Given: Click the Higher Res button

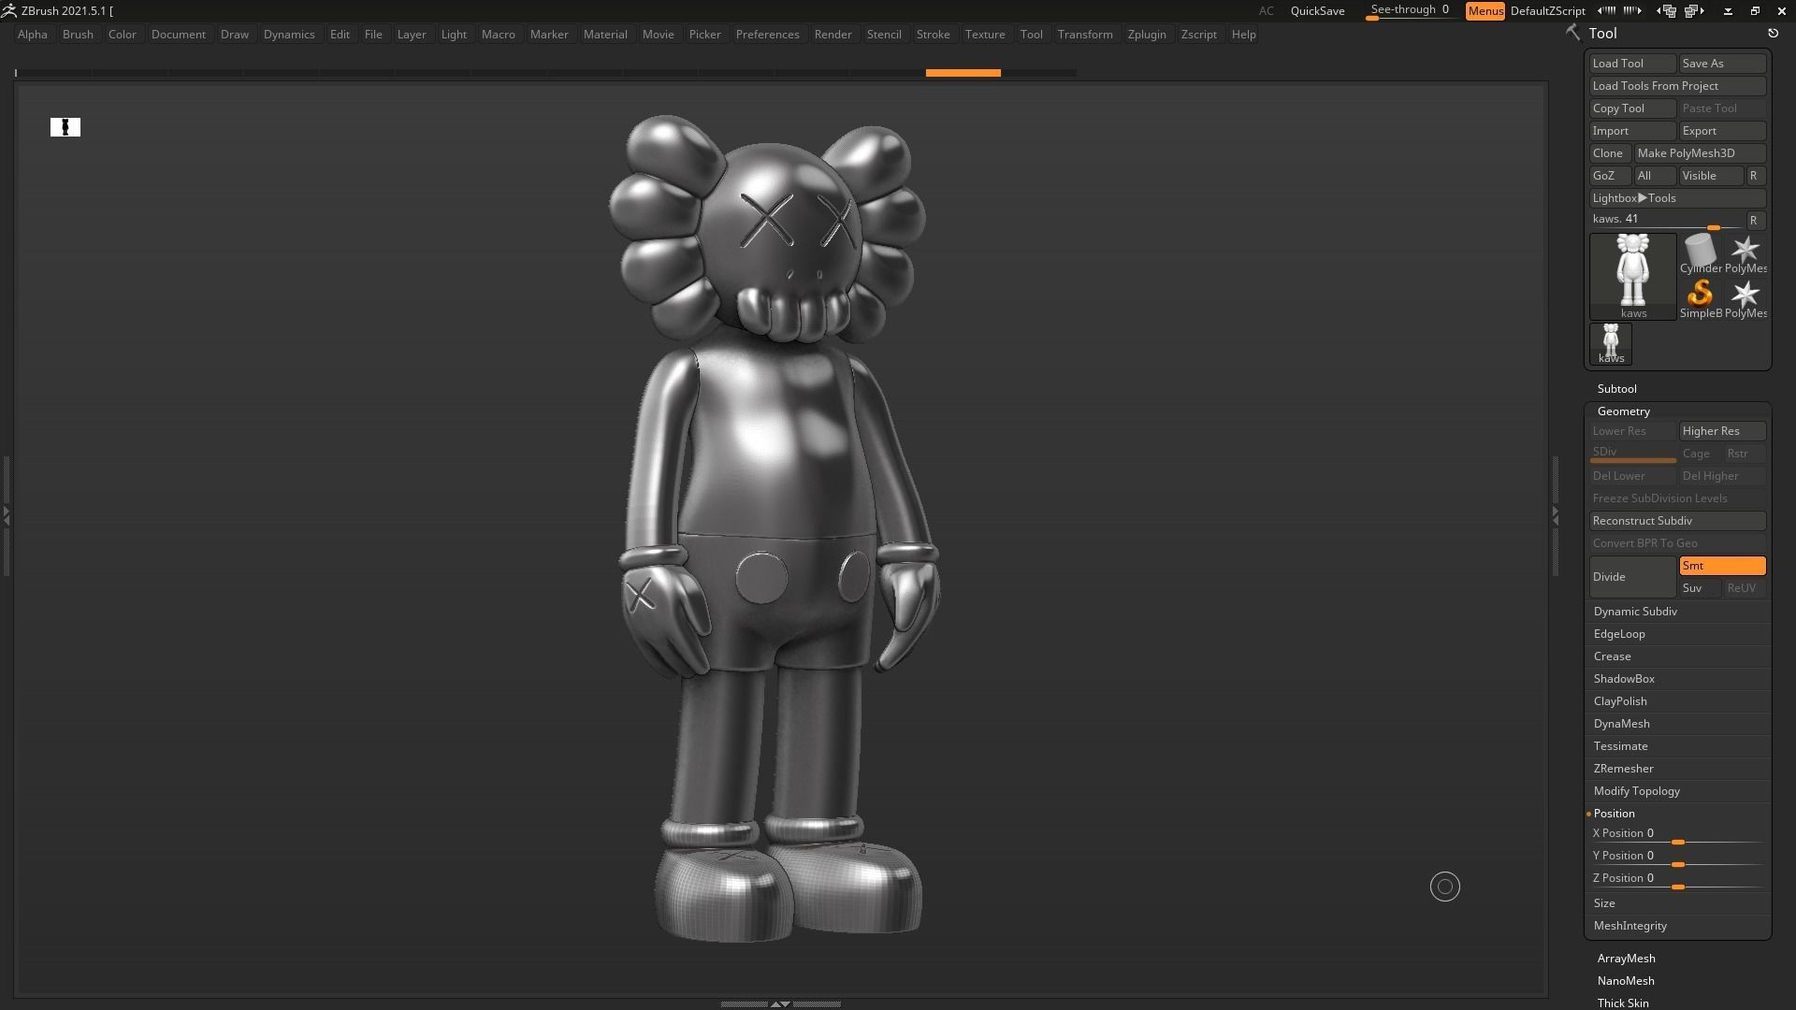Looking at the screenshot, I should tap(1722, 431).
